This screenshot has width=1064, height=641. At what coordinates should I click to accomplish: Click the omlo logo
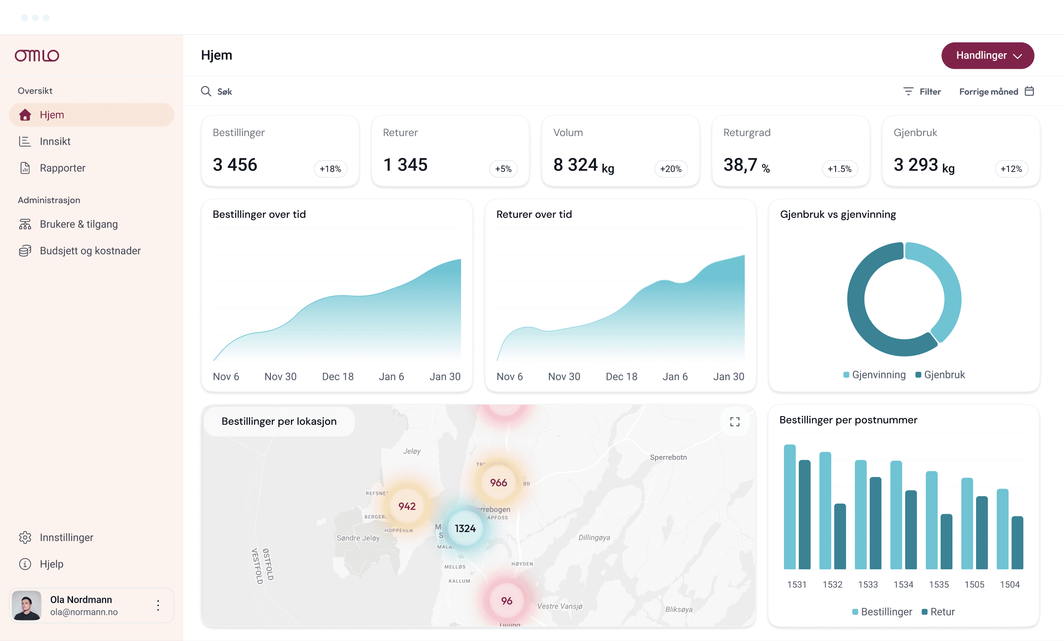37,56
